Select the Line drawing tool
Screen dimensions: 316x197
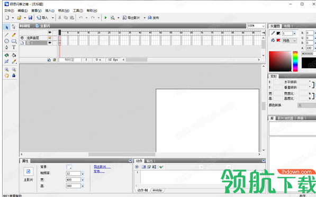coord(7,34)
